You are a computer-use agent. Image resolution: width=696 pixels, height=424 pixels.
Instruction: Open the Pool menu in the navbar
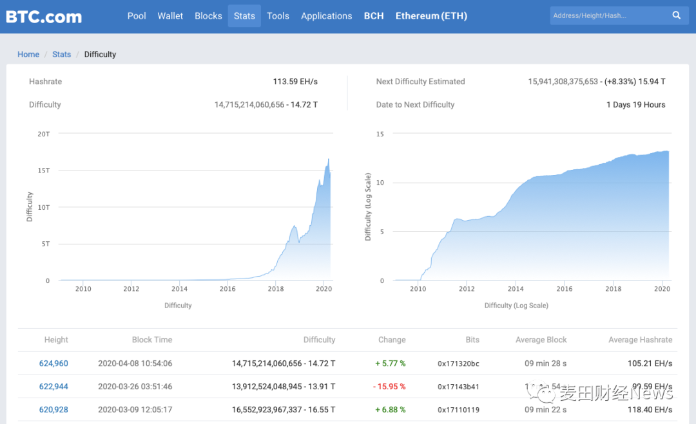point(137,16)
